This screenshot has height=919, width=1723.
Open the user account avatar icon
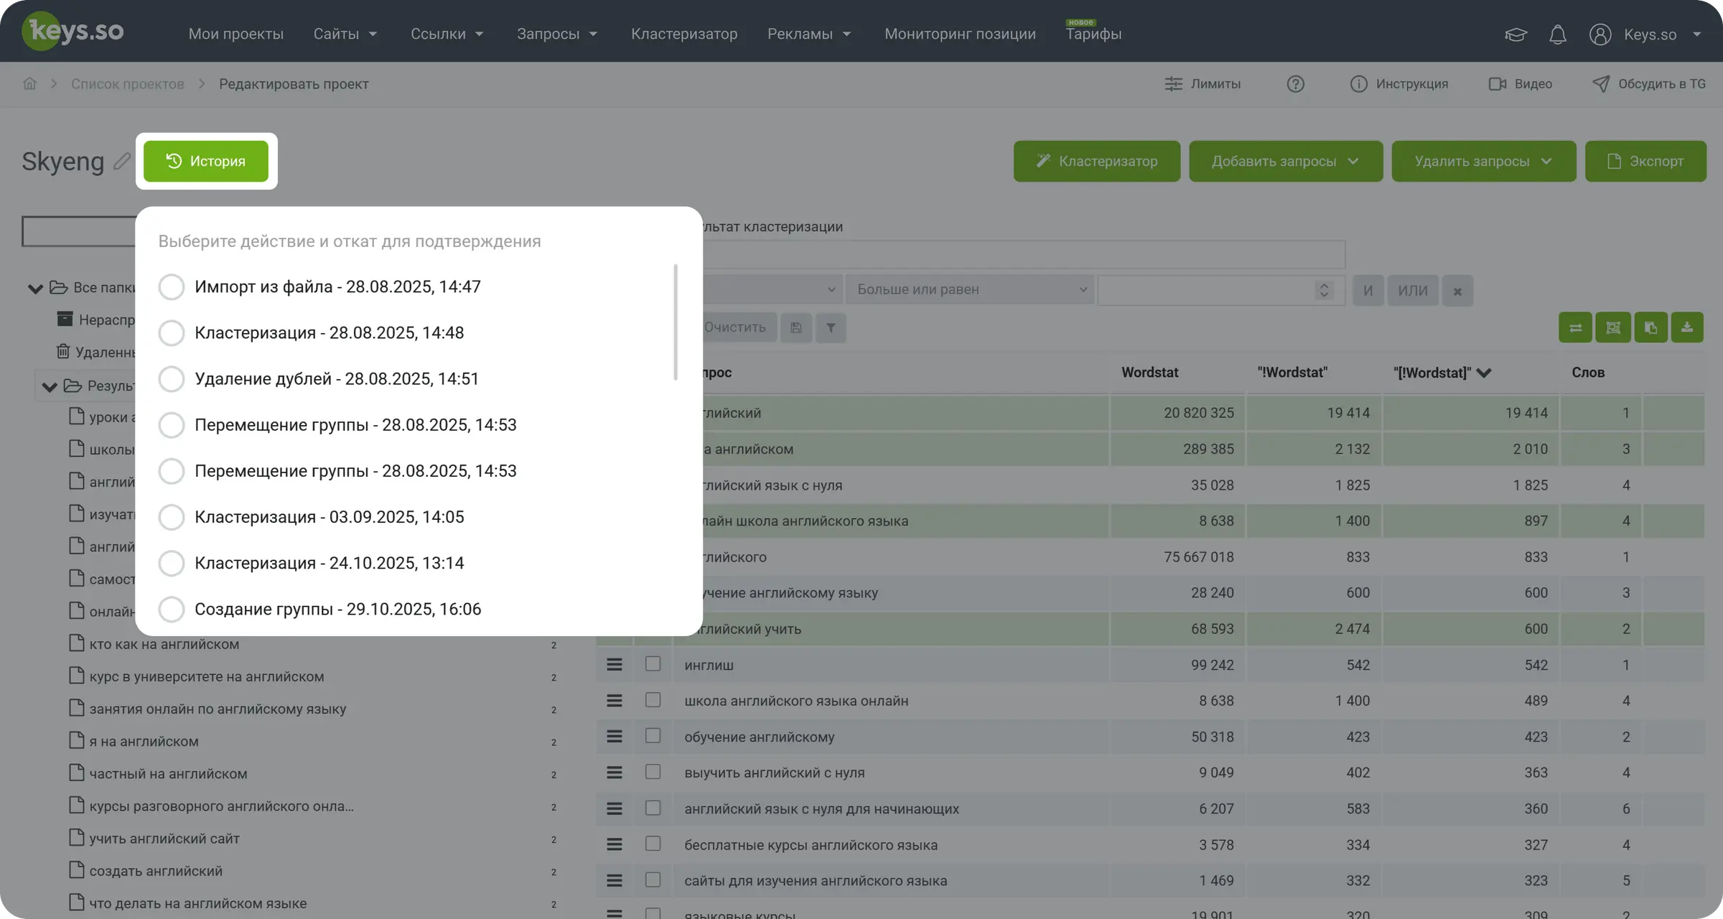1600,34
